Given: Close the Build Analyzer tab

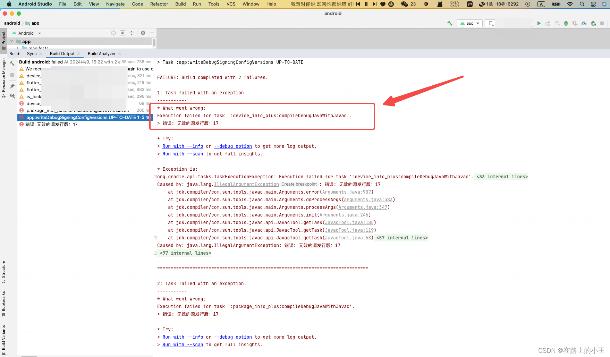Looking at the screenshot, I should pyautogui.click(x=120, y=54).
